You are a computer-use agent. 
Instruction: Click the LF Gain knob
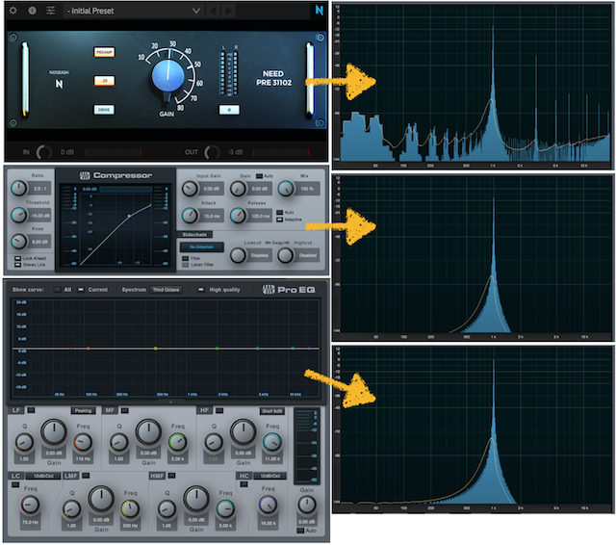click(54, 431)
